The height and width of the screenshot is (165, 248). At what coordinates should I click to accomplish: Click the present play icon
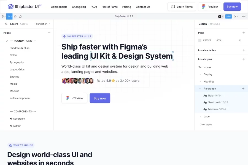(x=235, y=16)
